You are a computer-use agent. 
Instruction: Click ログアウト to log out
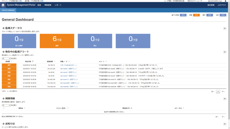tap(222, 5)
